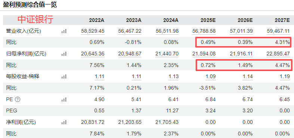The height and width of the screenshot is (138, 294).
Task: Open 2024A 归母净利润 value 21,440.70
Action: tap(167, 54)
